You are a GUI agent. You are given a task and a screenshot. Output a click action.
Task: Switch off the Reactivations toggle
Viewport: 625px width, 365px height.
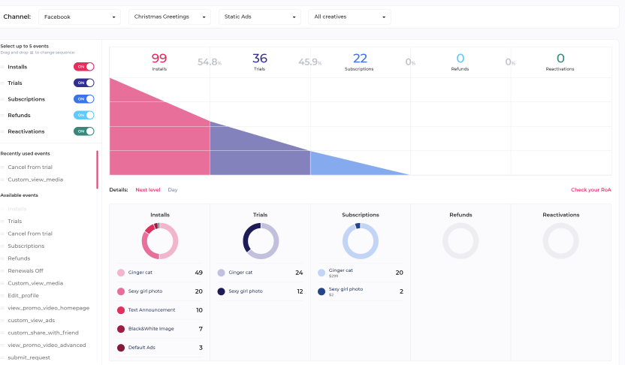tap(84, 131)
